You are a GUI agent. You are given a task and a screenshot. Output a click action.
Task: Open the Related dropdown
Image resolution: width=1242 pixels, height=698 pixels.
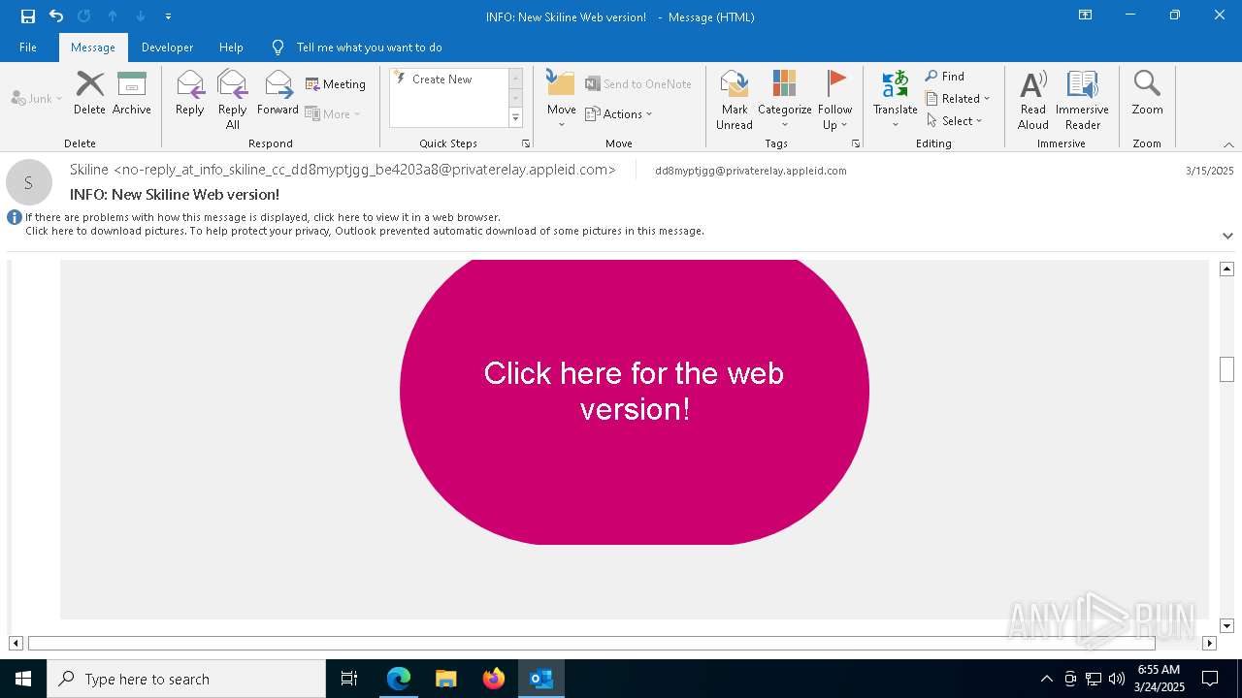pos(958,99)
